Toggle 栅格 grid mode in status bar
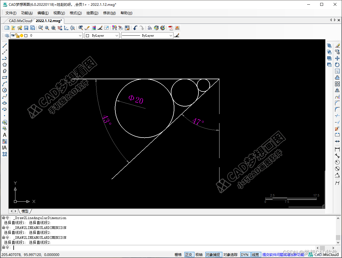The image size is (342, 258). coord(178,255)
